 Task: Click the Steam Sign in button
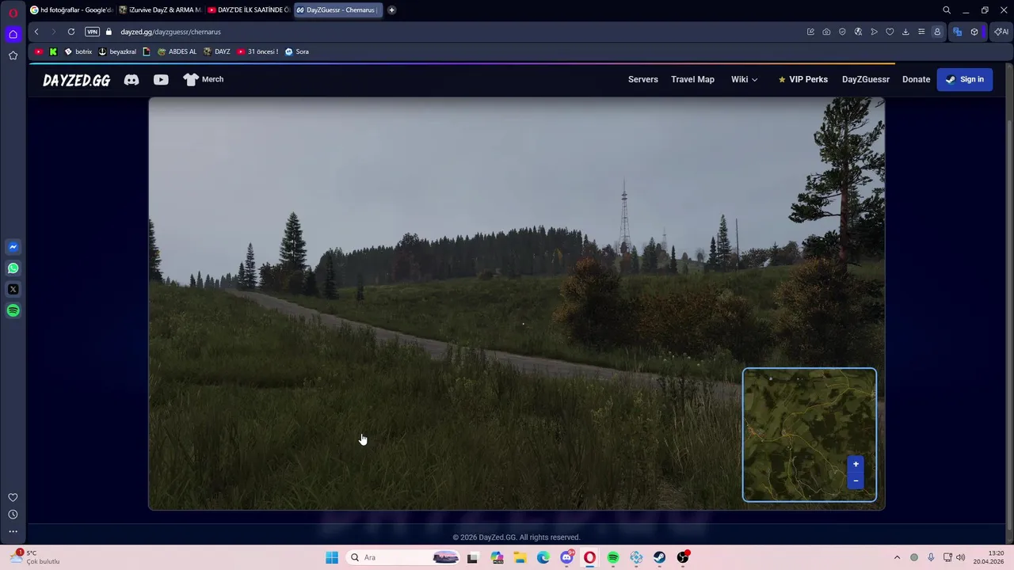click(x=964, y=79)
